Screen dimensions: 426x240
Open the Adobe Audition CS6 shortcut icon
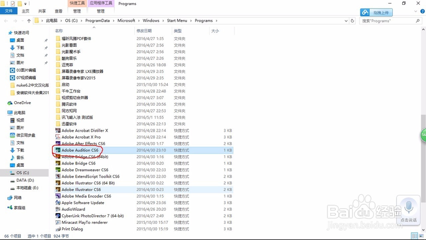coord(58,150)
